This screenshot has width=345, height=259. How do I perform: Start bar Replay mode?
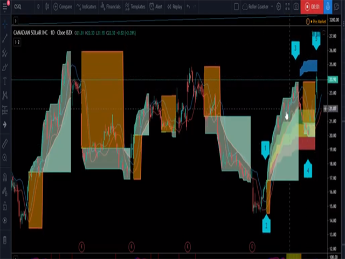[x=175, y=7]
